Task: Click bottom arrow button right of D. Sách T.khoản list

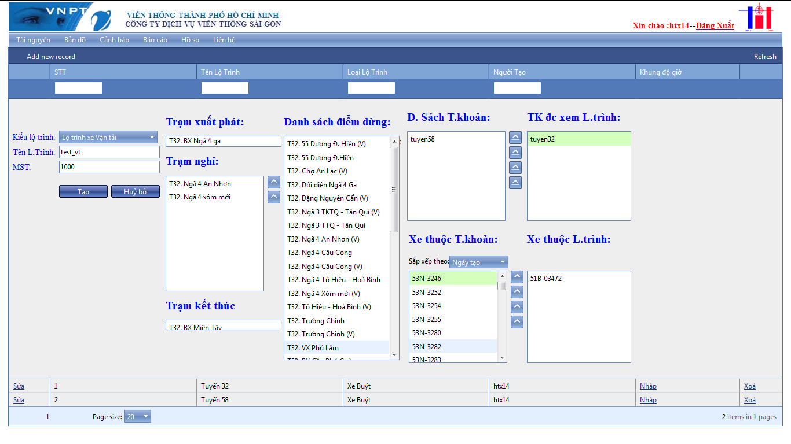Action: click(515, 183)
